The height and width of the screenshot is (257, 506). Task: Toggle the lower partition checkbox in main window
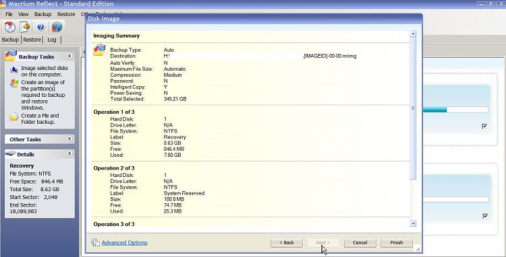click(x=484, y=216)
